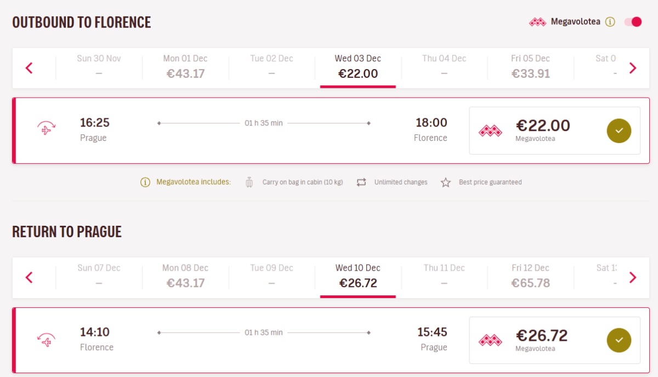Choose return date Fri 12 Dec
The width and height of the screenshot is (658, 377).
[x=531, y=276]
